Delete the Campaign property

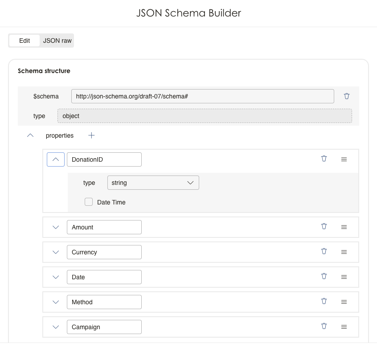[x=324, y=326]
